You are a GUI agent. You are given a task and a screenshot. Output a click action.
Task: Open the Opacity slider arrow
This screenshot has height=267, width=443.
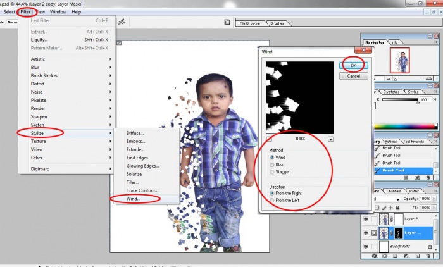[435, 199]
